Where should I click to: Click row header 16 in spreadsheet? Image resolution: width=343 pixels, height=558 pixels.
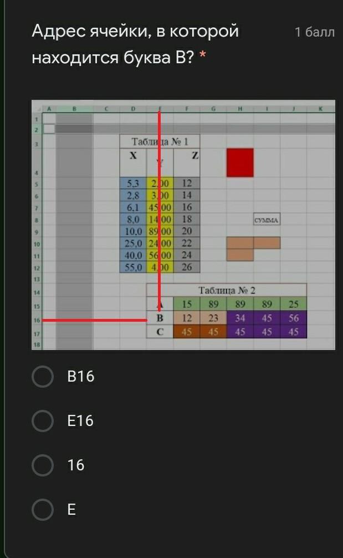coord(37,320)
